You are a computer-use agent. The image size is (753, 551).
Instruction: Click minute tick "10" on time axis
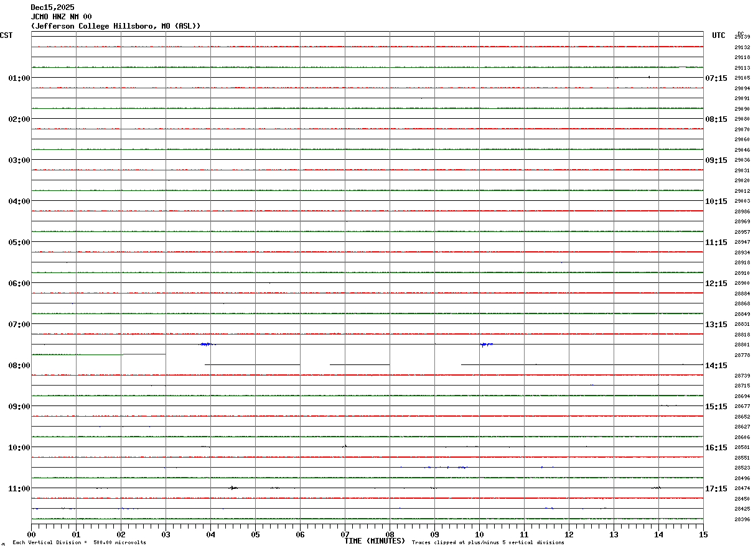point(479,534)
